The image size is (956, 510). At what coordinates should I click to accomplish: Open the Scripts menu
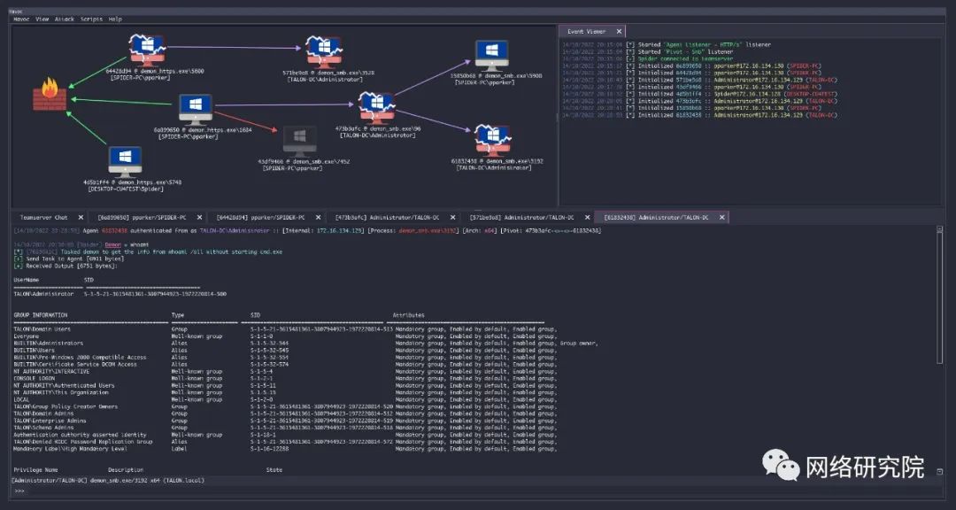tap(91, 19)
